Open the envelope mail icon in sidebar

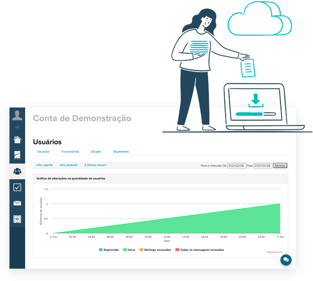pyautogui.click(x=17, y=203)
